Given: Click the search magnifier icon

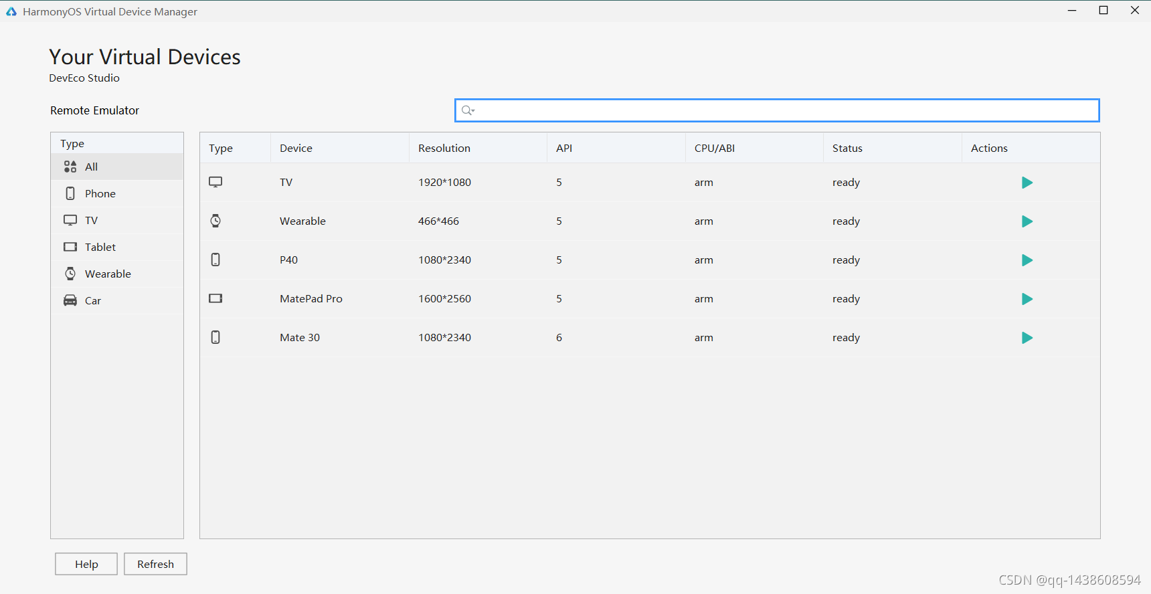Looking at the screenshot, I should point(468,110).
